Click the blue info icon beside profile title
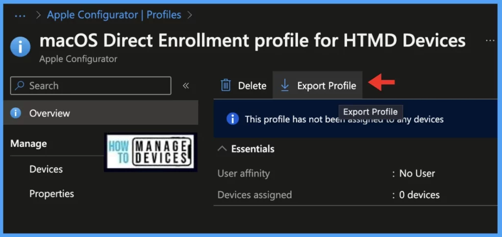The width and height of the screenshot is (502, 237). tap(20, 47)
